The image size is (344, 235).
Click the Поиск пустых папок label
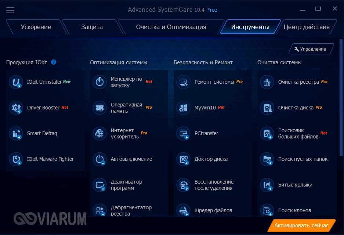pyautogui.click(x=303, y=159)
